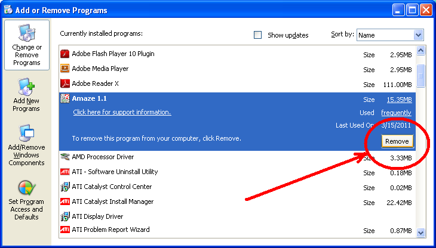Click the Amaze 1.1 program name
Viewport: 436px width, 248px height.
point(89,98)
